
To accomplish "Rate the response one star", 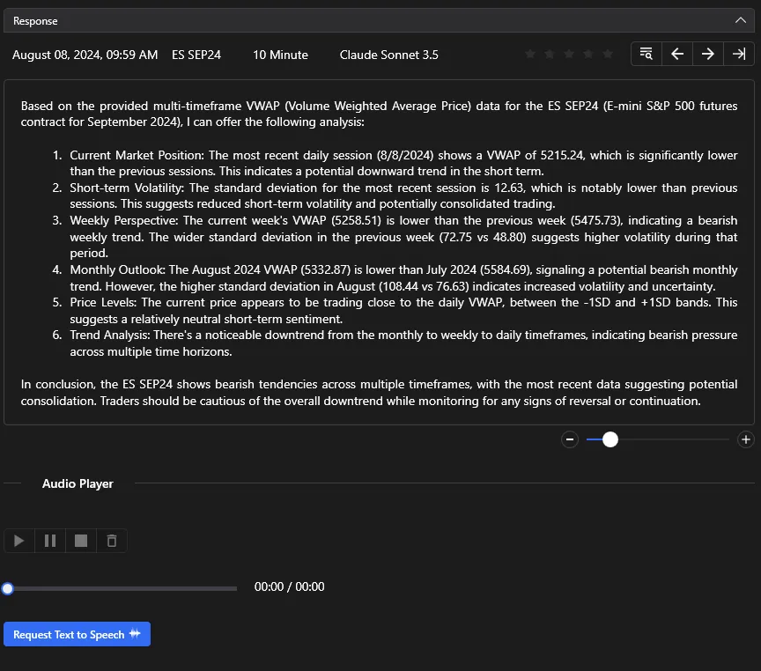I will tap(530, 55).
